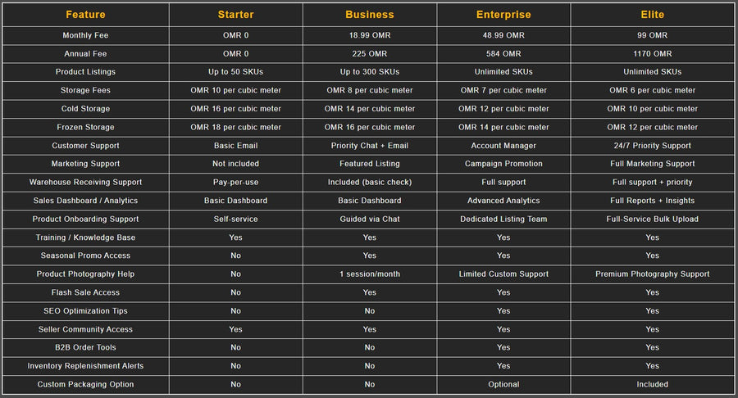The image size is (738, 398).
Task: Click the Up to 300 SKUs cell
Action: tap(370, 72)
